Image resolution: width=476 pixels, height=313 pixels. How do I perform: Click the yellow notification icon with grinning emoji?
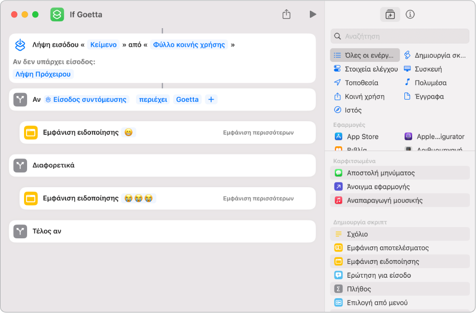[31, 132]
